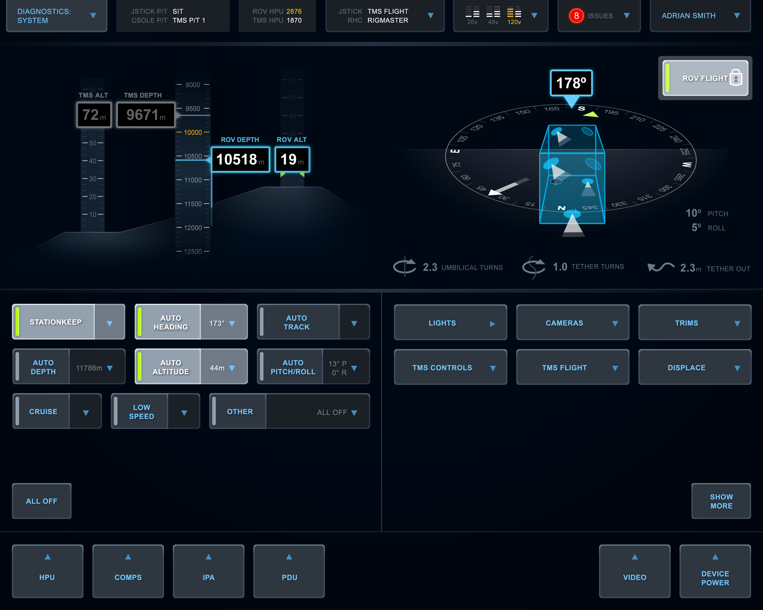The width and height of the screenshot is (763, 610).
Task: Open the Adrian Smith user menu
Action: click(700, 16)
